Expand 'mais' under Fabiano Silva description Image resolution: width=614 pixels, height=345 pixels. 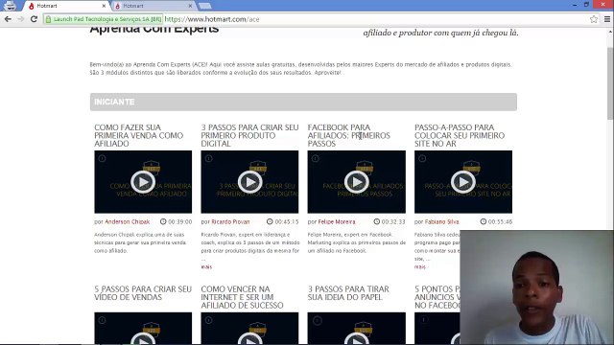(x=420, y=266)
